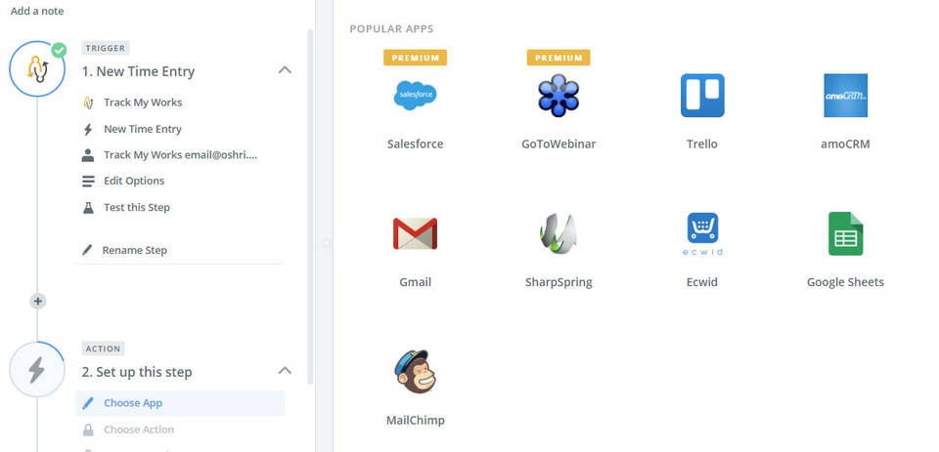Open the Track My Works app option

[143, 103]
